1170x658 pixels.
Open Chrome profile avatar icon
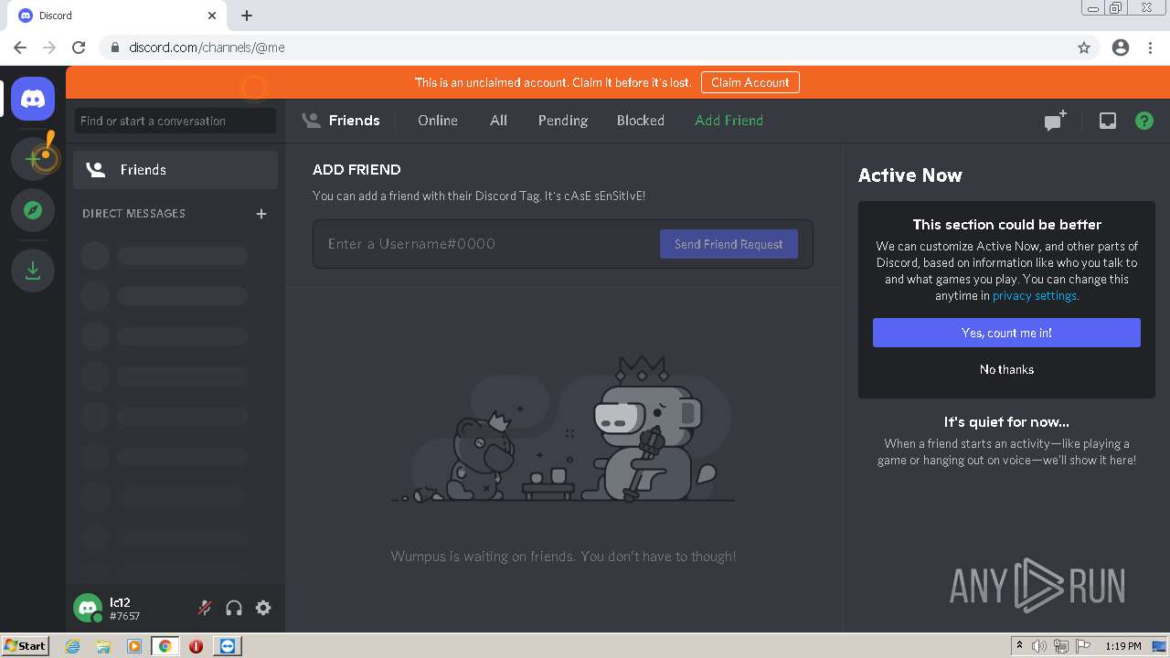(1121, 48)
